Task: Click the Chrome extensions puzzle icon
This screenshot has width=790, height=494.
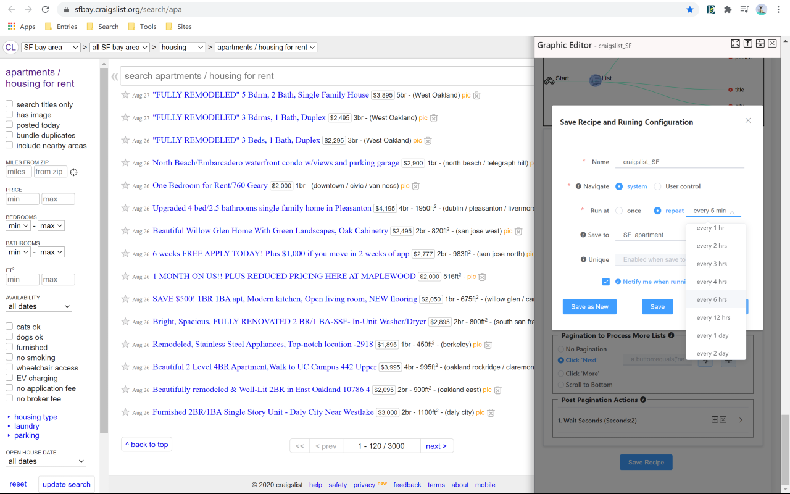Action: [728, 10]
